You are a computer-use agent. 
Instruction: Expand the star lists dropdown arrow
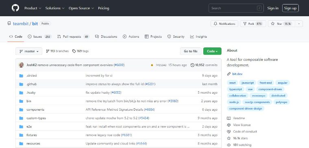299,24
